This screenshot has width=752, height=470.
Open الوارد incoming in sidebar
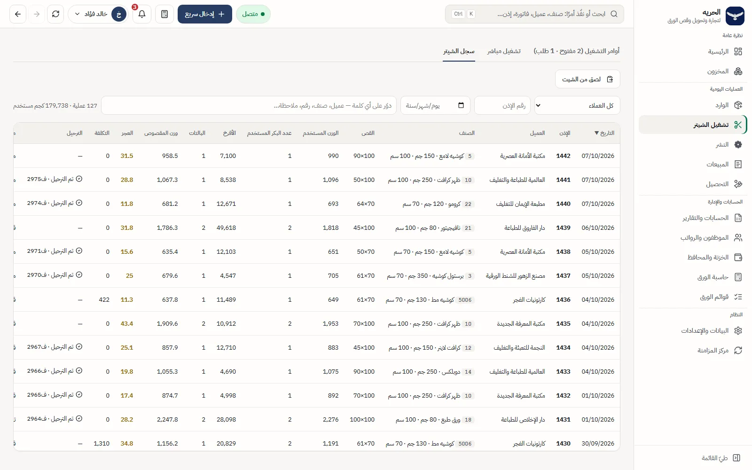coord(693,105)
